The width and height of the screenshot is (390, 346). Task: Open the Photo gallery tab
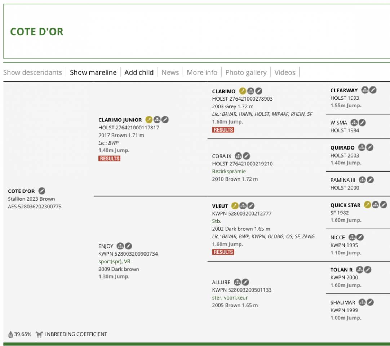(x=246, y=72)
